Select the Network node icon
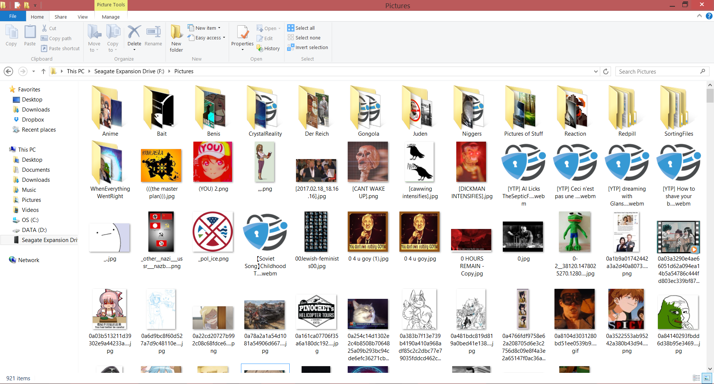The image size is (714, 384). [13, 260]
